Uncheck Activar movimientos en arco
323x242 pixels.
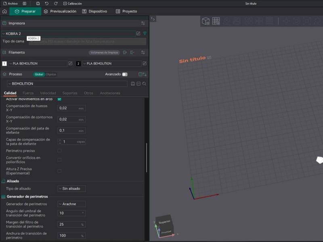point(59,99)
